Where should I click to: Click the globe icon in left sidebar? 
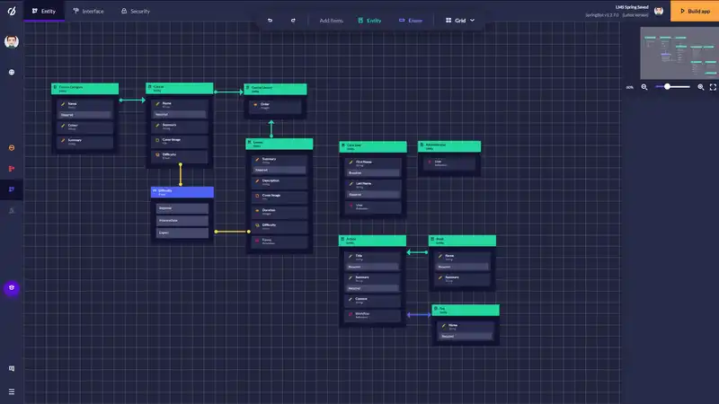pyautogui.click(x=12, y=72)
